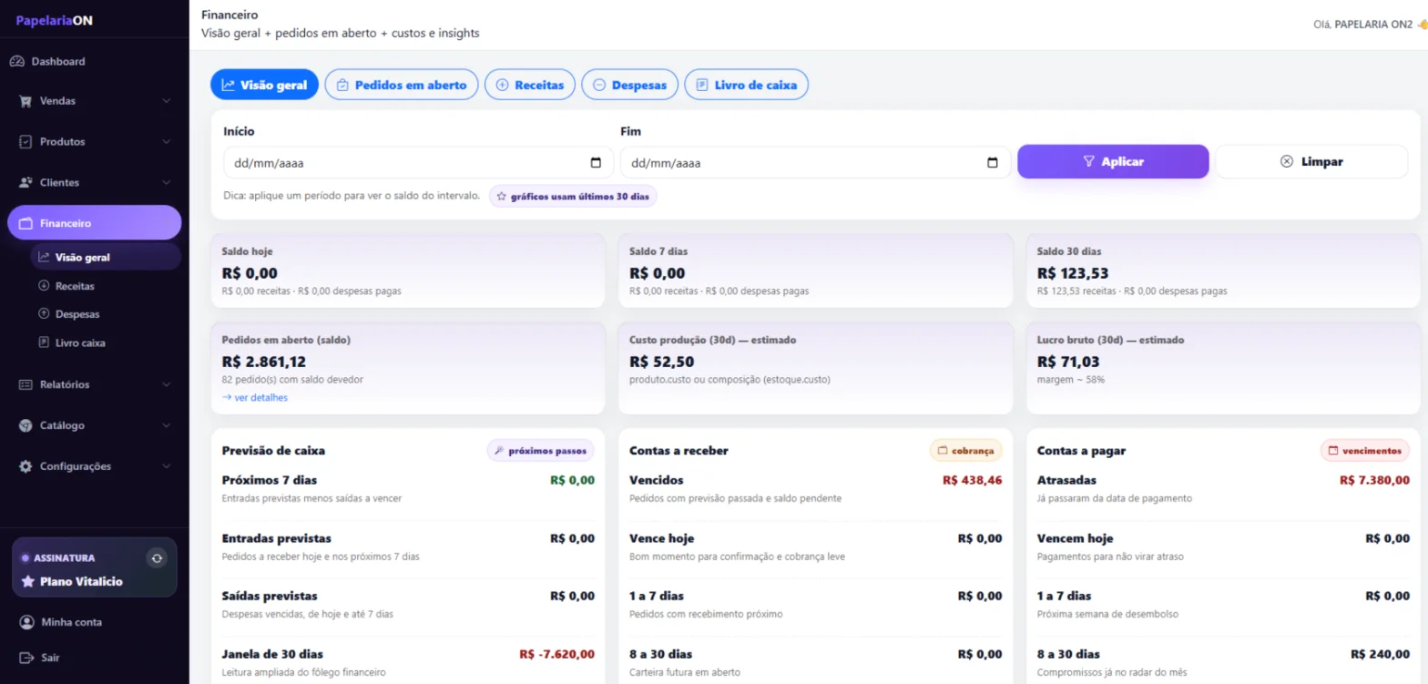This screenshot has width=1428, height=684.
Task: Click the Lucro bruto value R$ 71,03
Action: click(x=1068, y=362)
